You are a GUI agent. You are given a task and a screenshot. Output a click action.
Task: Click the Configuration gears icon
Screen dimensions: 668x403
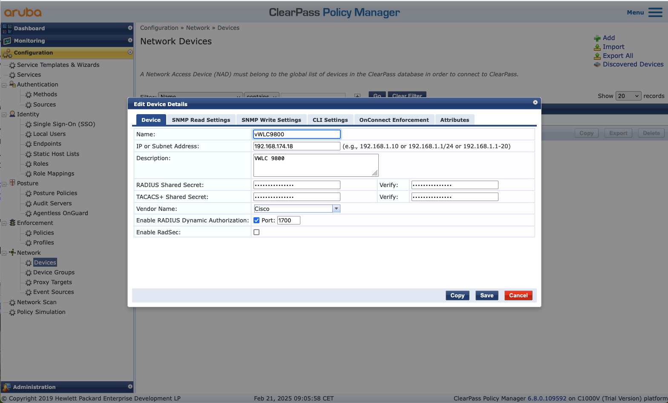[7, 53]
